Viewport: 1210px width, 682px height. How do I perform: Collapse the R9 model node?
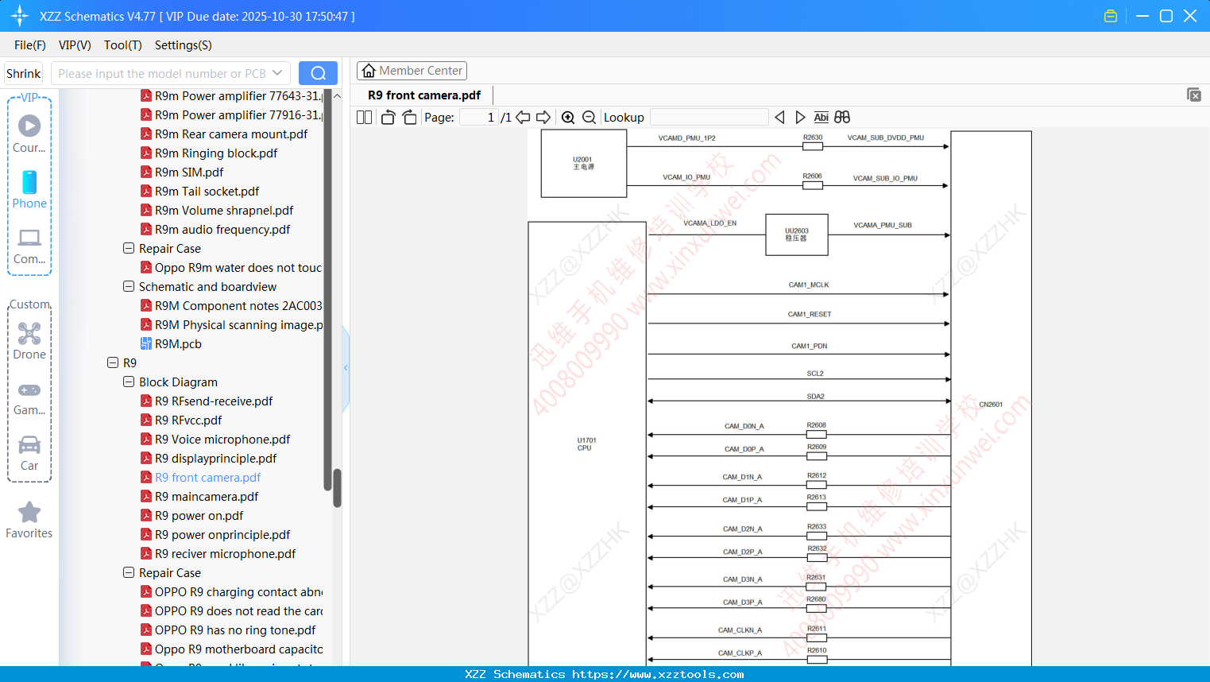coord(113,362)
